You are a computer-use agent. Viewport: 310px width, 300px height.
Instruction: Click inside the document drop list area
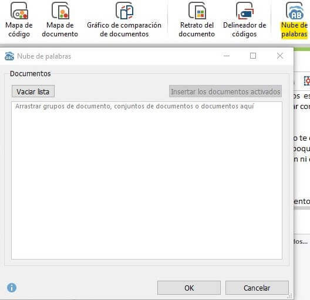coord(147,180)
